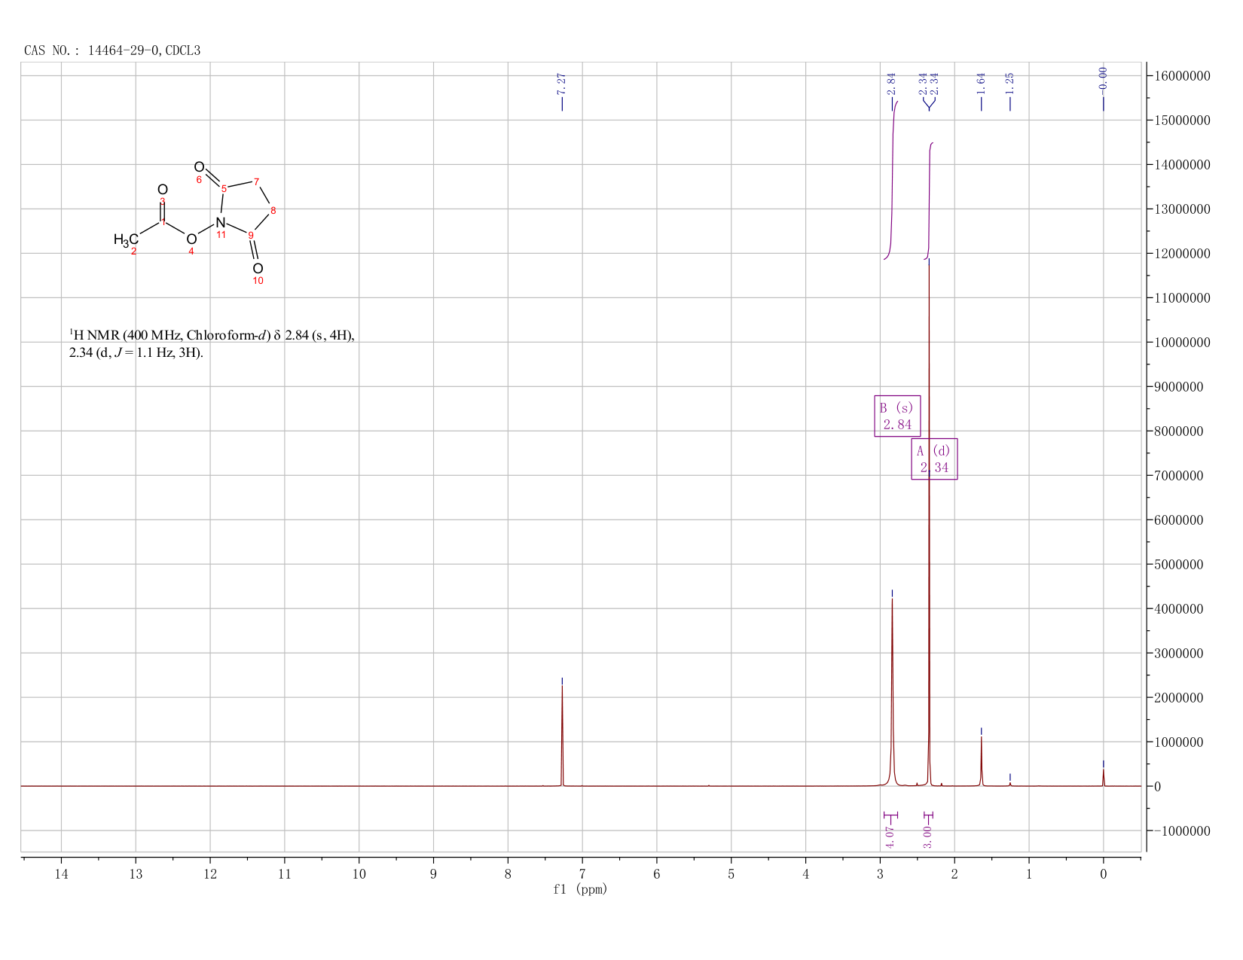The width and height of the screenshot is (1243, 960).
Task: Click the CAS NO. 14464-29-0 title text
Action: [112, 51]
